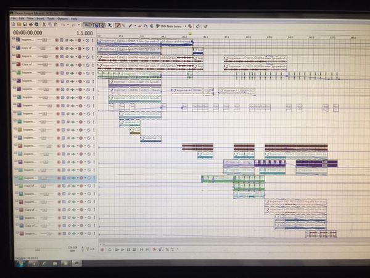370x278 pixels.
Task: Adjust the first track's volume slider
Action: pyautogui.click(x=44, y=40)
